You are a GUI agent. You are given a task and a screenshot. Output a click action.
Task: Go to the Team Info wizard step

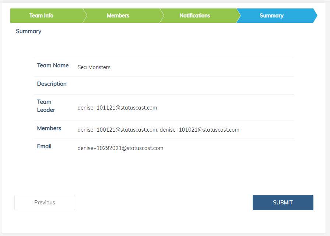click(x=47, y=15)
